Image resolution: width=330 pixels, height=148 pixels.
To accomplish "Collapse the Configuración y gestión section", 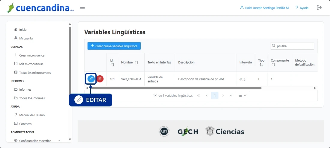I will coord(59,141).
